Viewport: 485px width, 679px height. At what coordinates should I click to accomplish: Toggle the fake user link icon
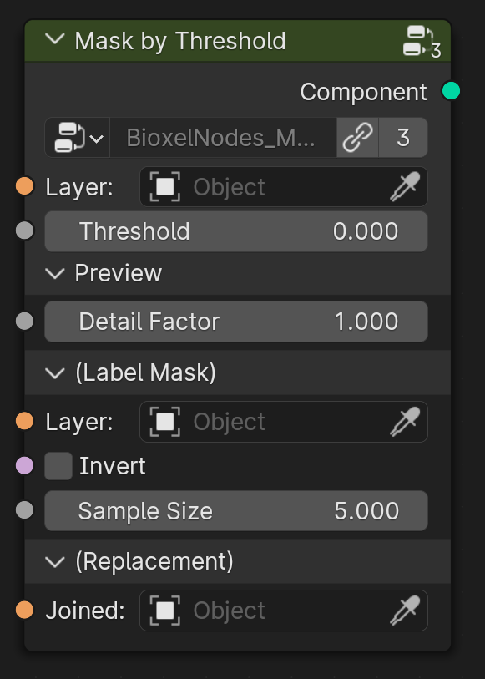tap(357, 138)
